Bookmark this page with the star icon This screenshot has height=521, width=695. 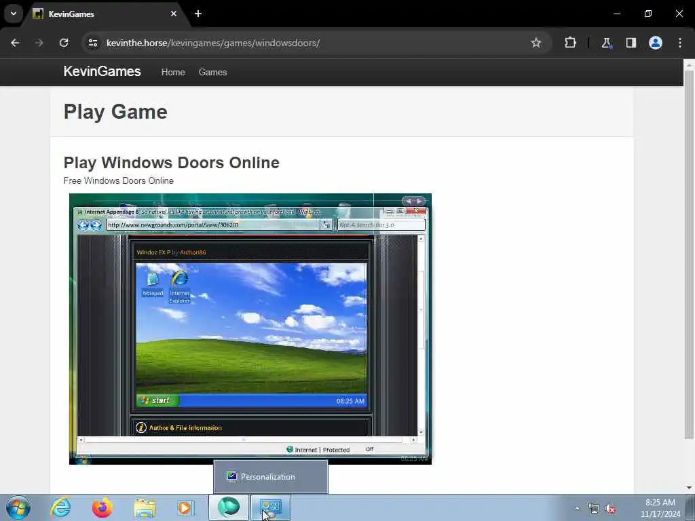click(536, 43)
